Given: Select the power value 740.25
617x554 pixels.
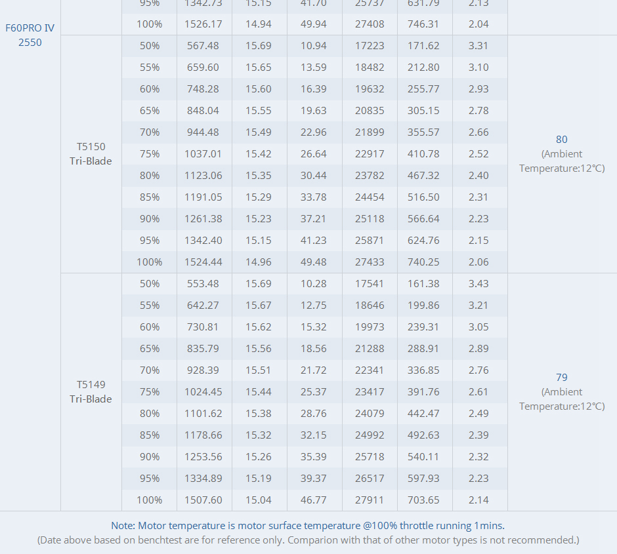Looking at the screenshot, I should 424,262.
